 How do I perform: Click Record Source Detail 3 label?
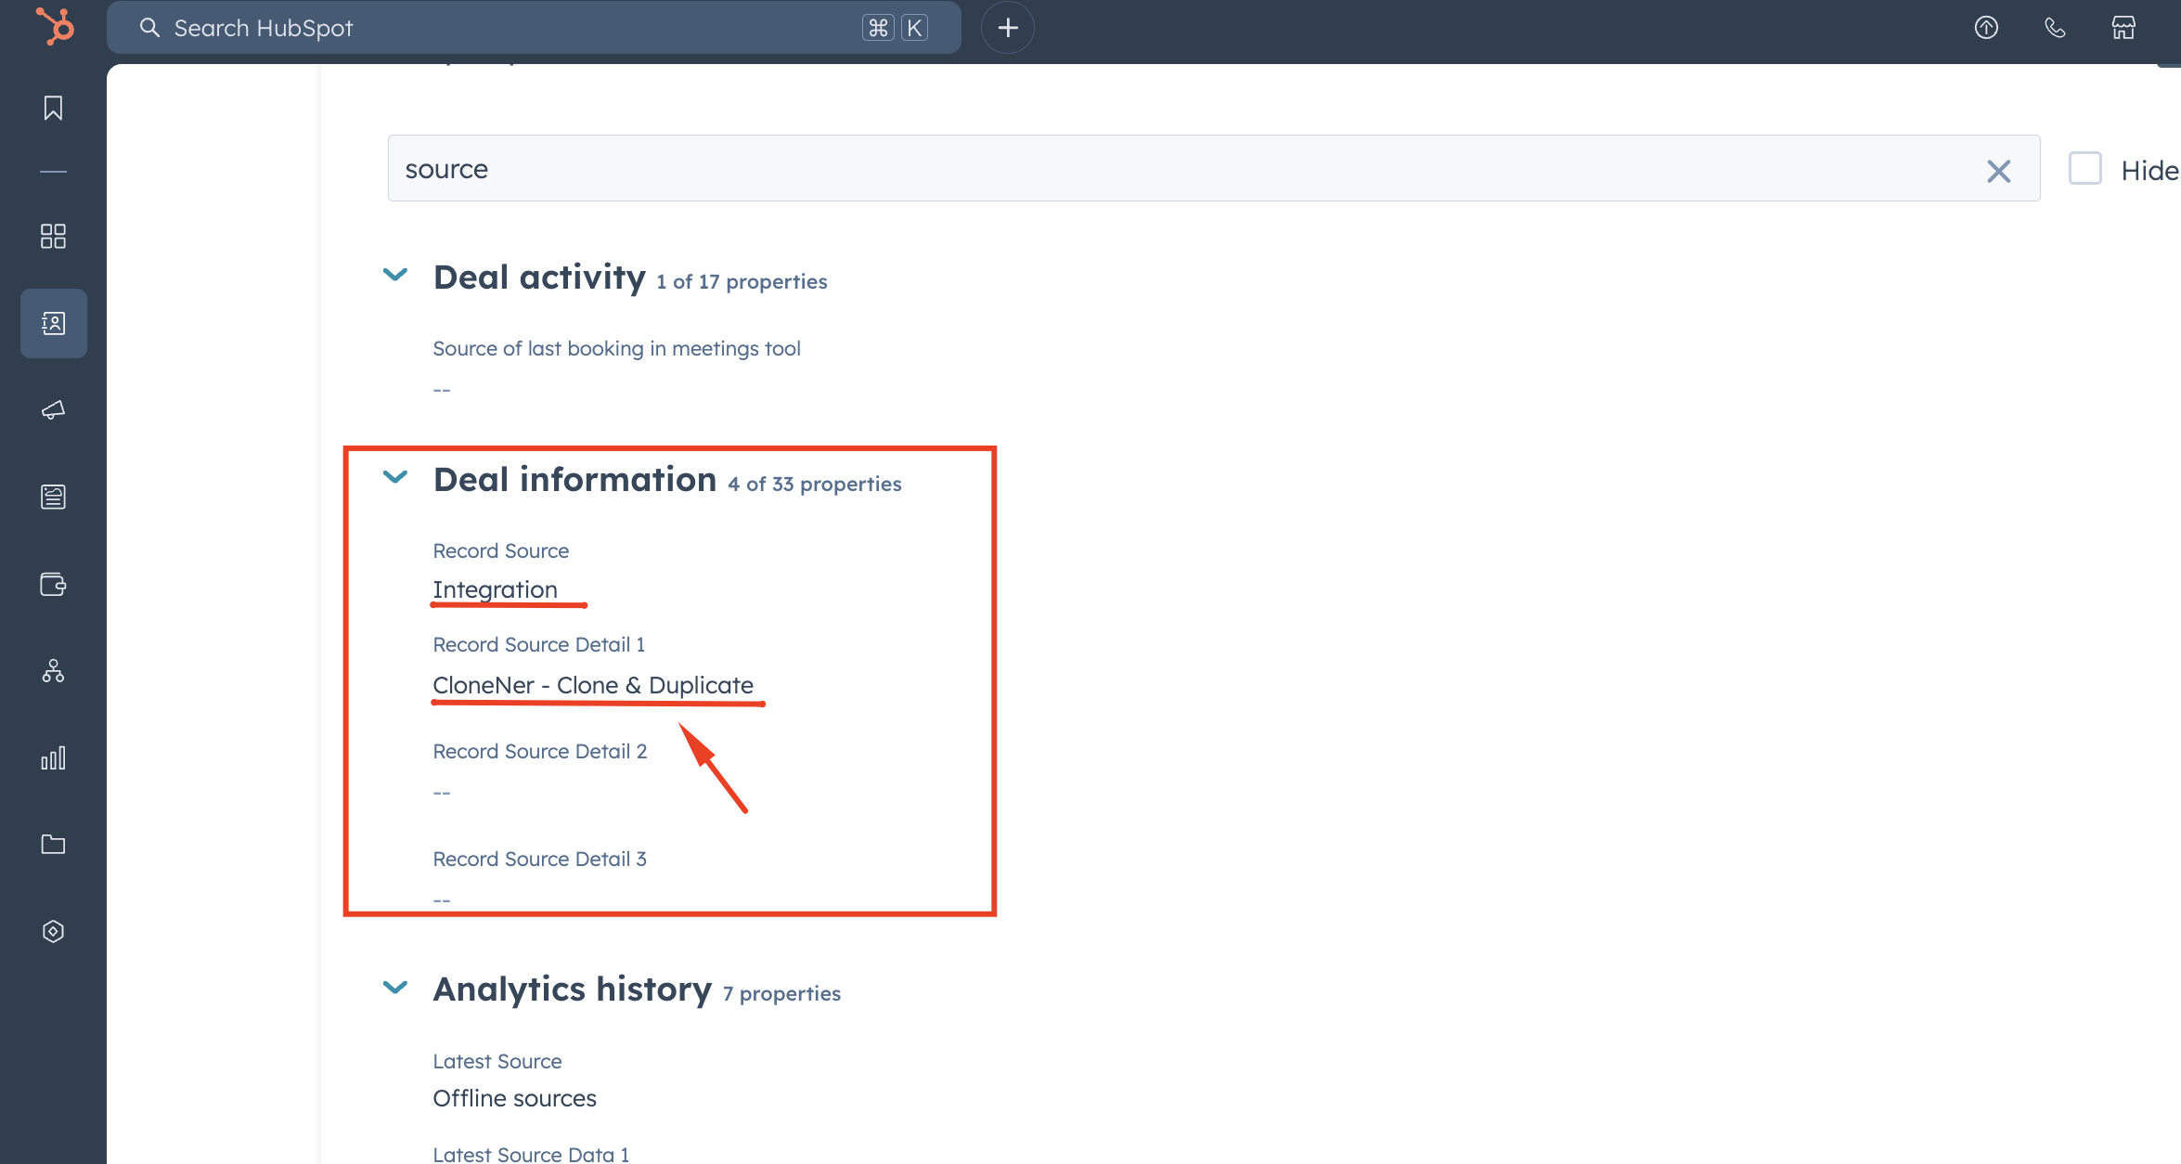tap(539, 859)
